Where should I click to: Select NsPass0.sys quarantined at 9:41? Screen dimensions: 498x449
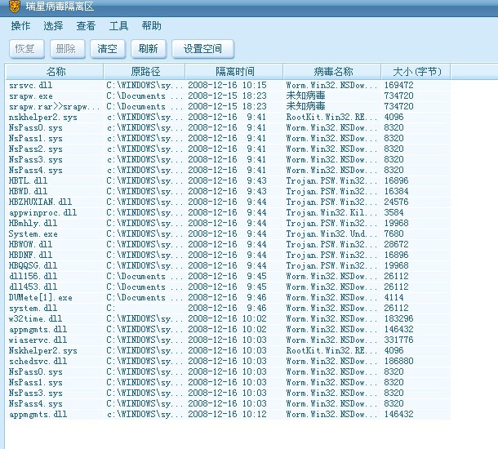click(x=228, y=127)
